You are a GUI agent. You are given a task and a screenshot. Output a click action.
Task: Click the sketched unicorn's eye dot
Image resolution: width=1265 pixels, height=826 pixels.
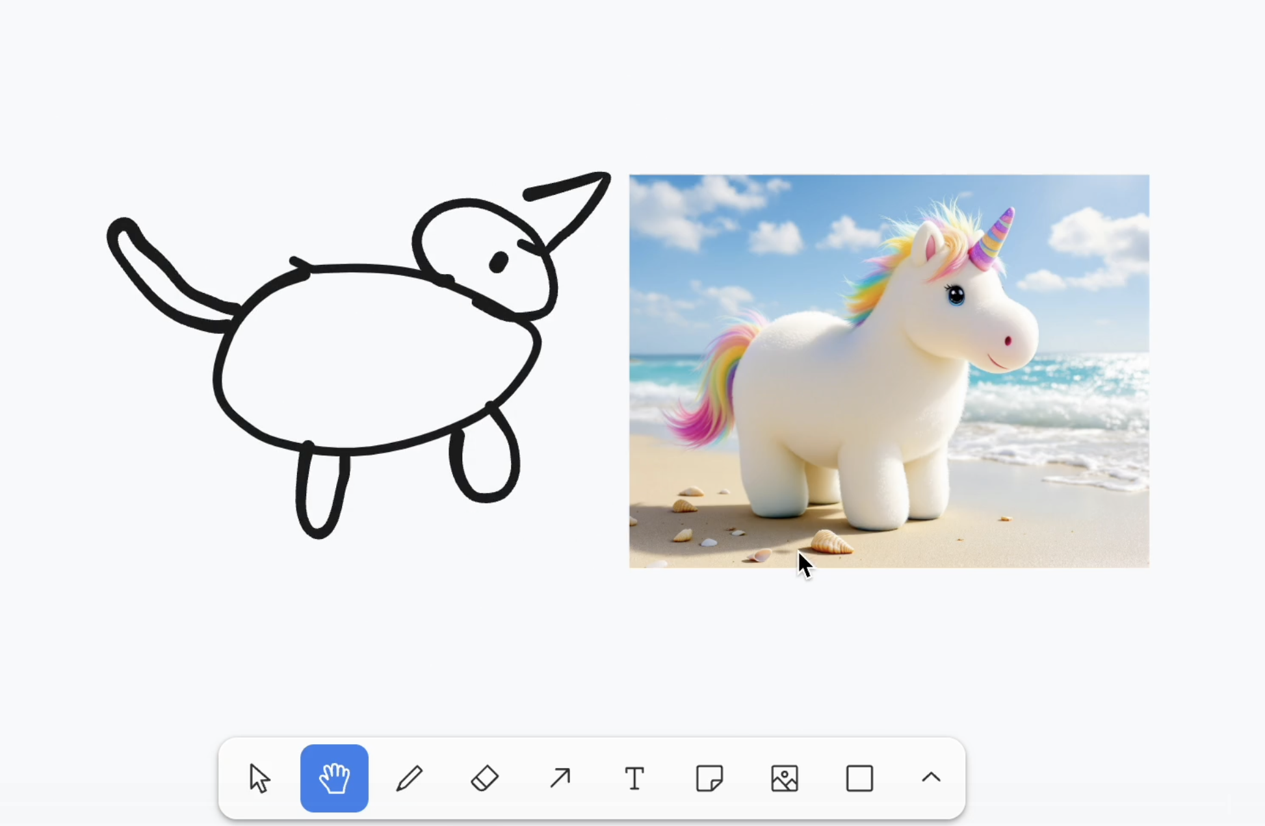499,262
